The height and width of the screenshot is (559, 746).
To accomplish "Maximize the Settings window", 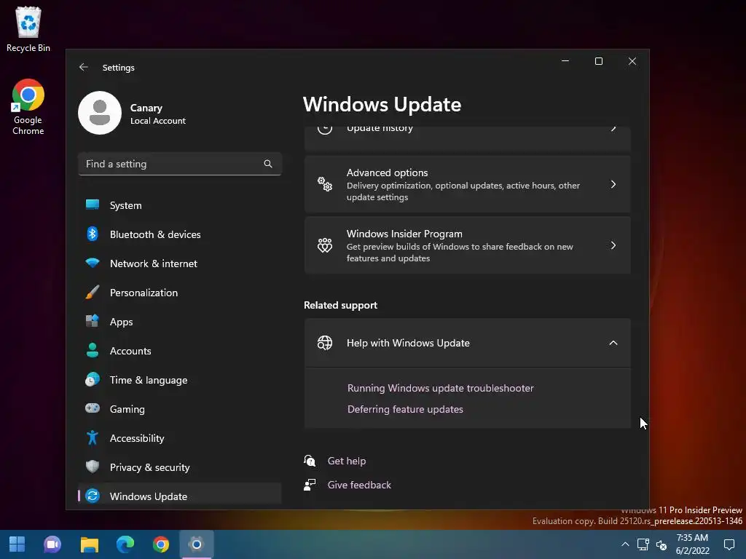I will 599,61.
